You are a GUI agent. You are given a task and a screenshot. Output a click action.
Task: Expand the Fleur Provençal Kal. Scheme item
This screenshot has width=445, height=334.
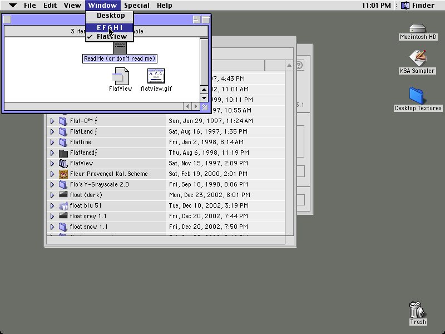click(x=52, y=174)
